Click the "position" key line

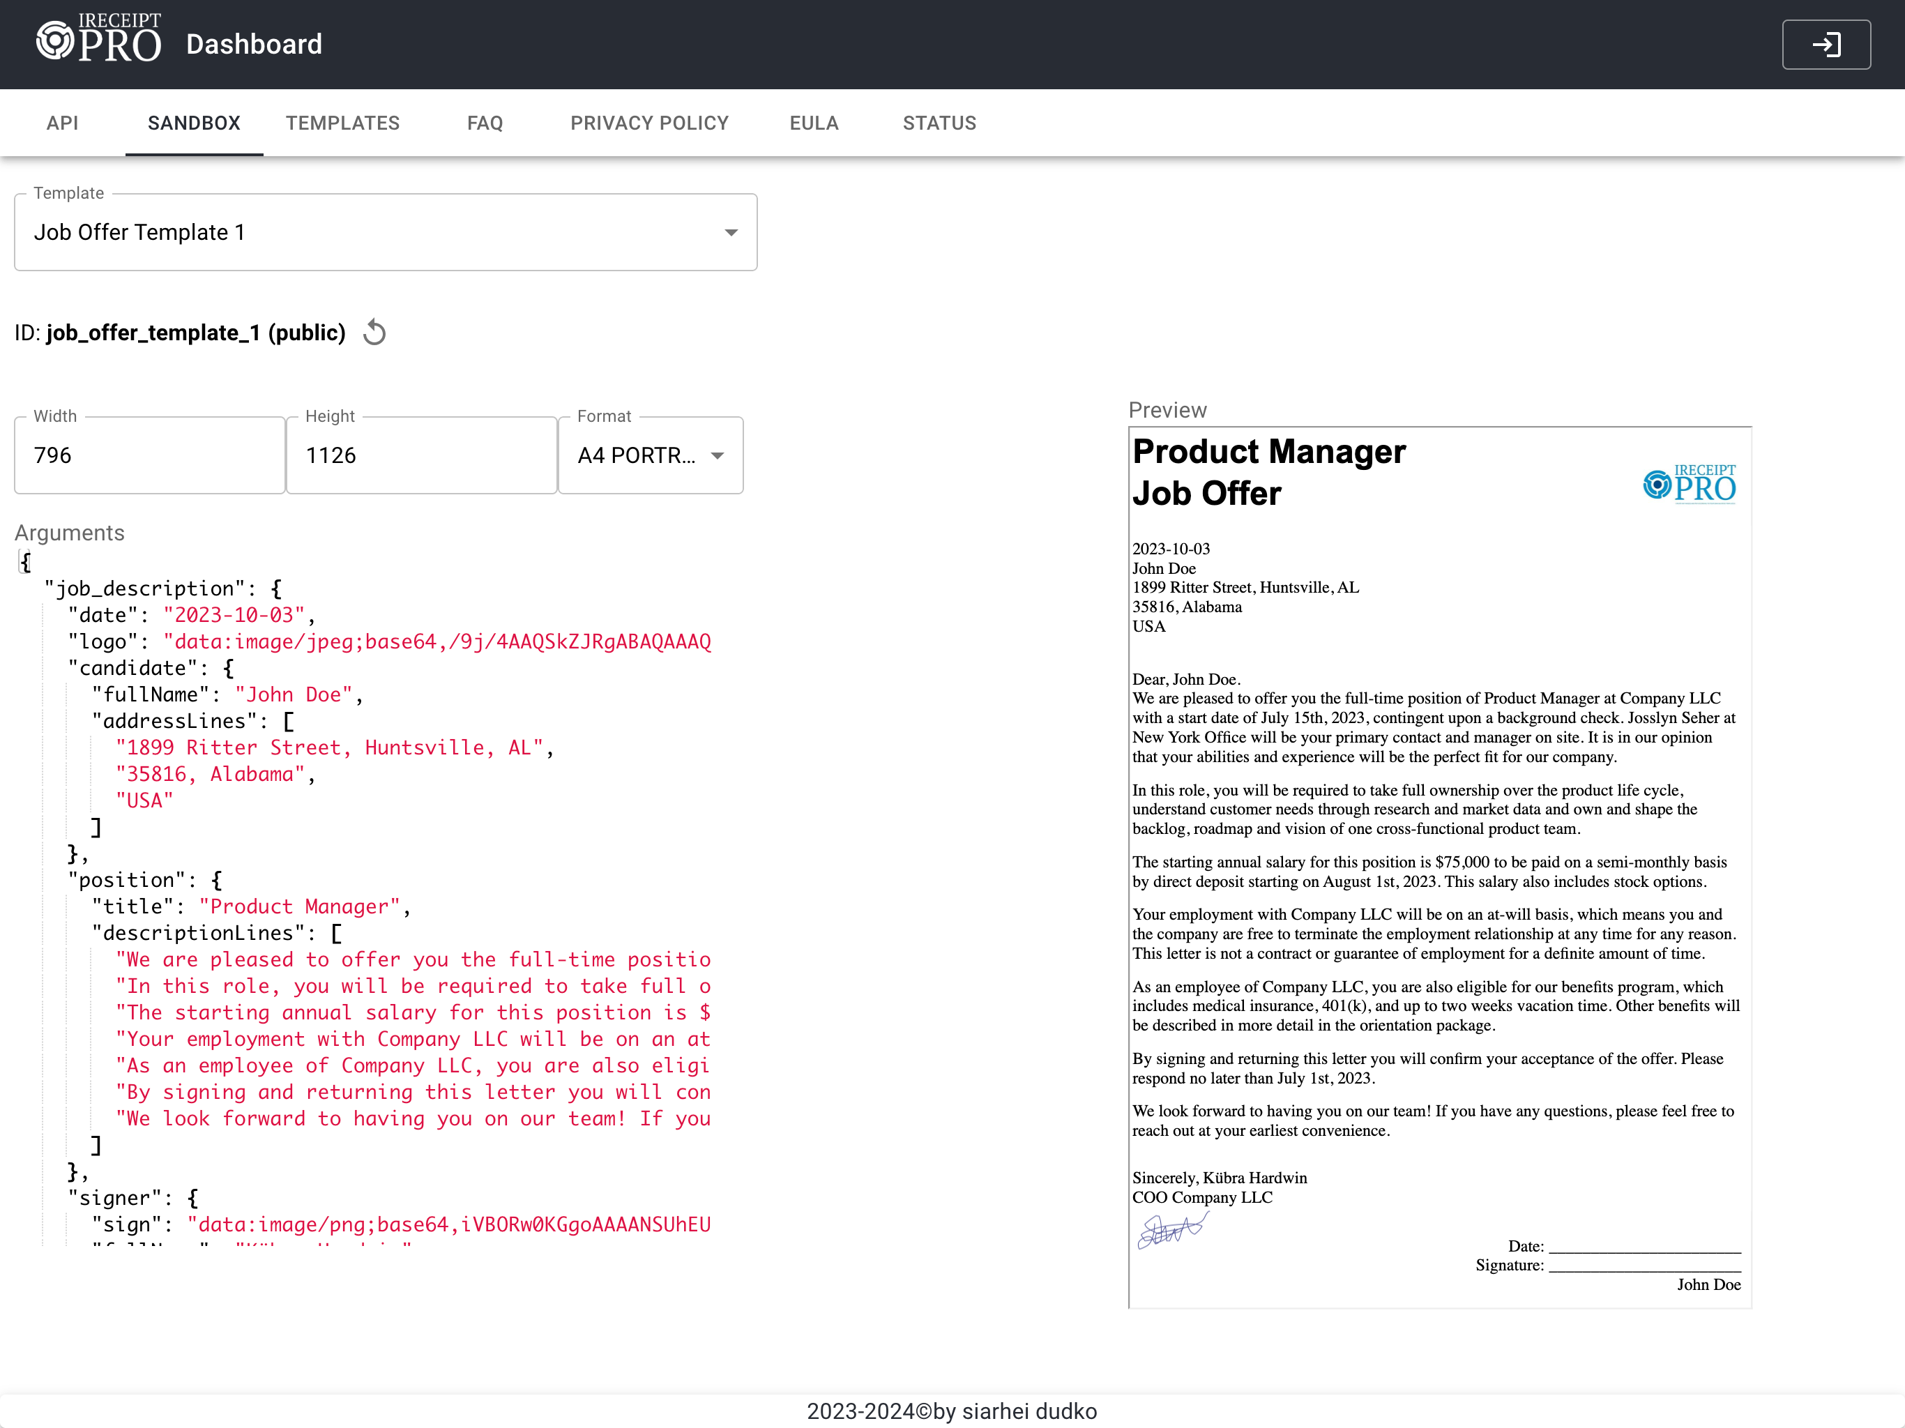(x=144, y=880)
